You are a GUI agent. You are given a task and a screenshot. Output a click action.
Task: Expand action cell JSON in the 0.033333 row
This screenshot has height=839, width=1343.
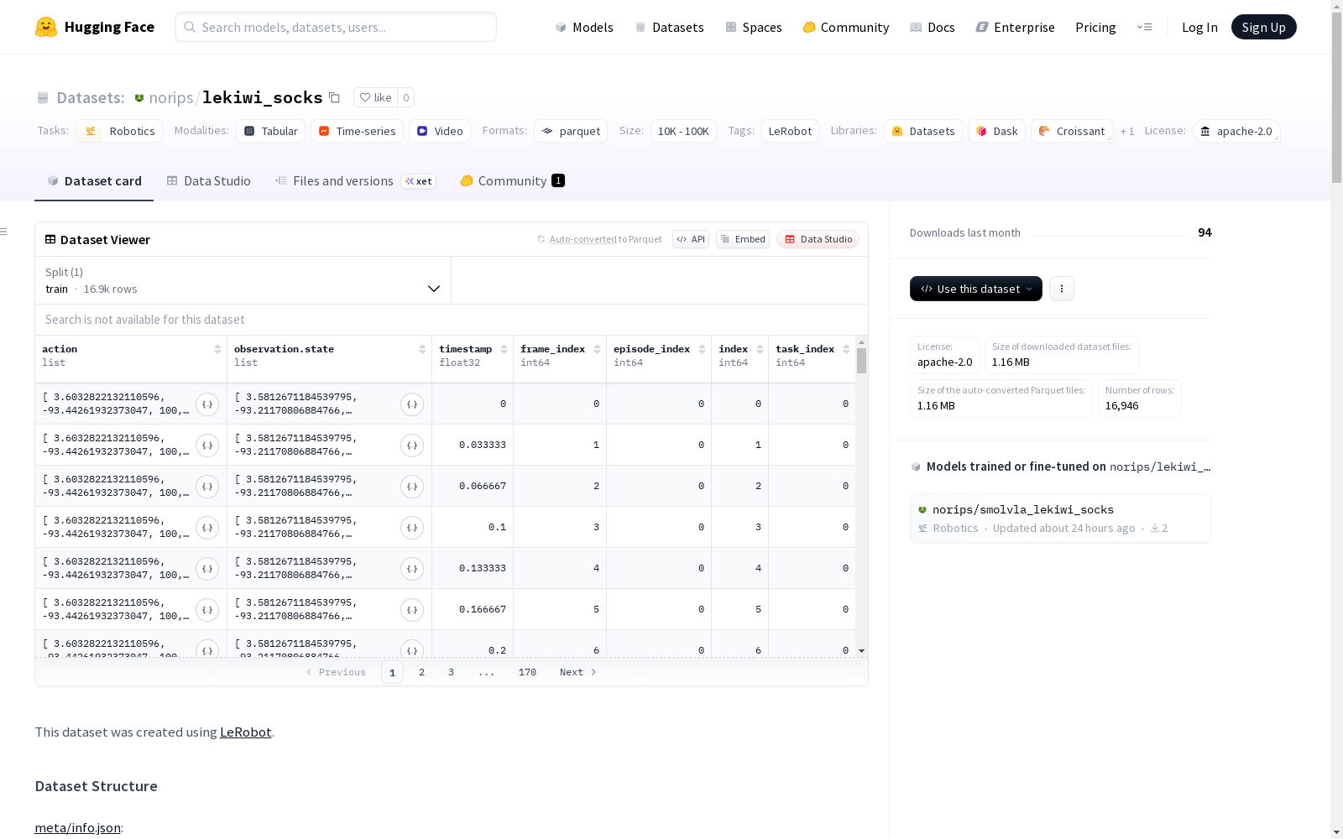point(207,446)
